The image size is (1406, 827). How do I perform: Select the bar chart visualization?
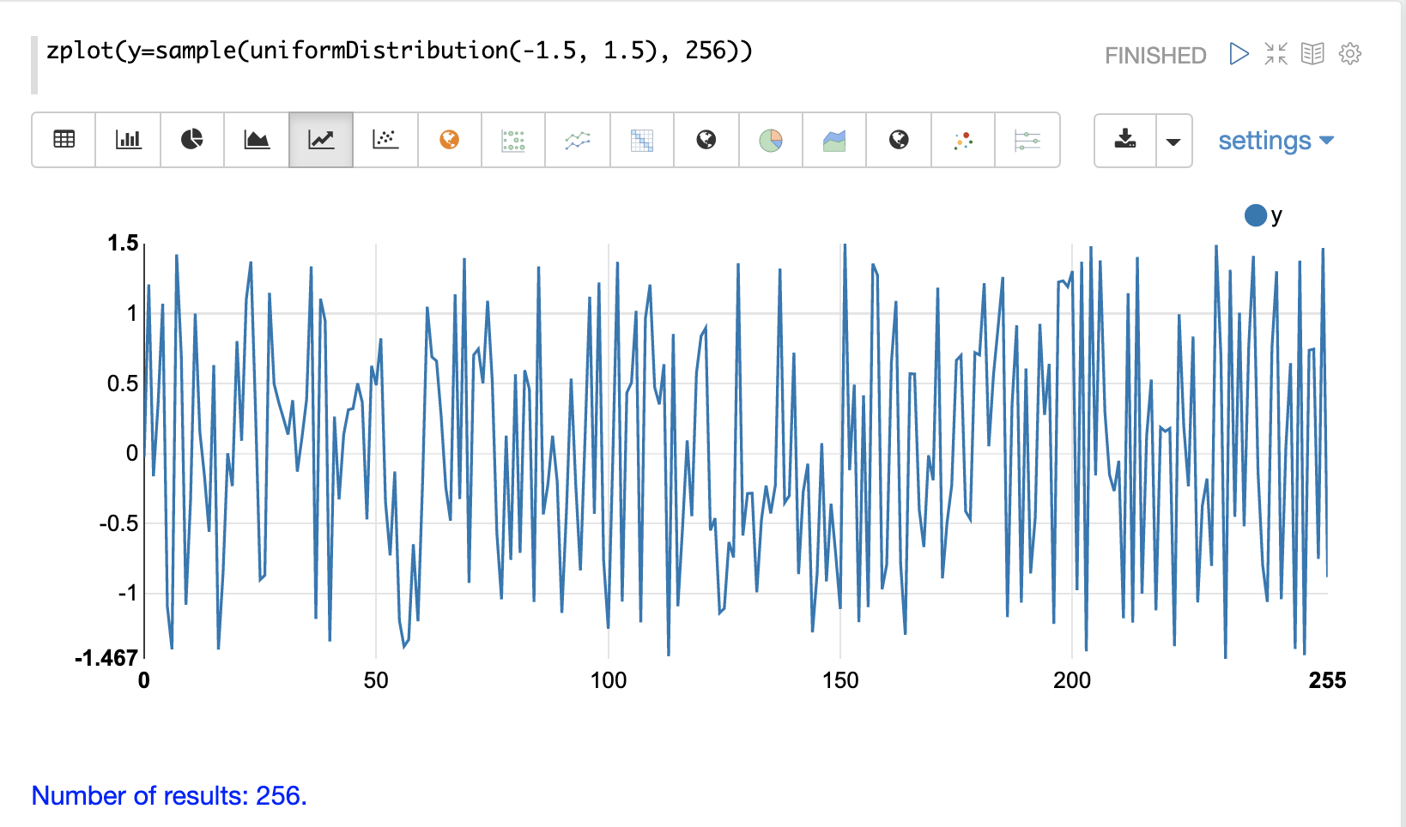click(x=128, y=140)
